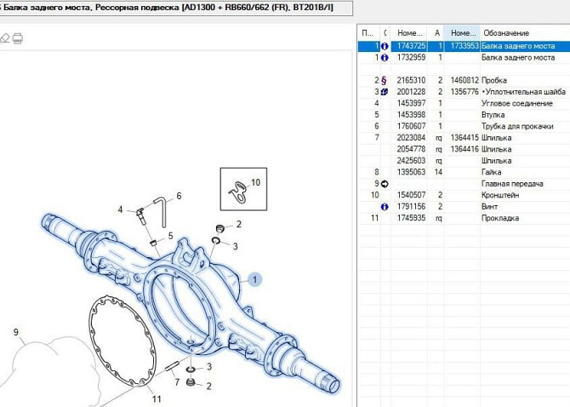Select callout 1 on the axle housing
570x407 pixels.
pyautogui.click(x=255, y=279)
